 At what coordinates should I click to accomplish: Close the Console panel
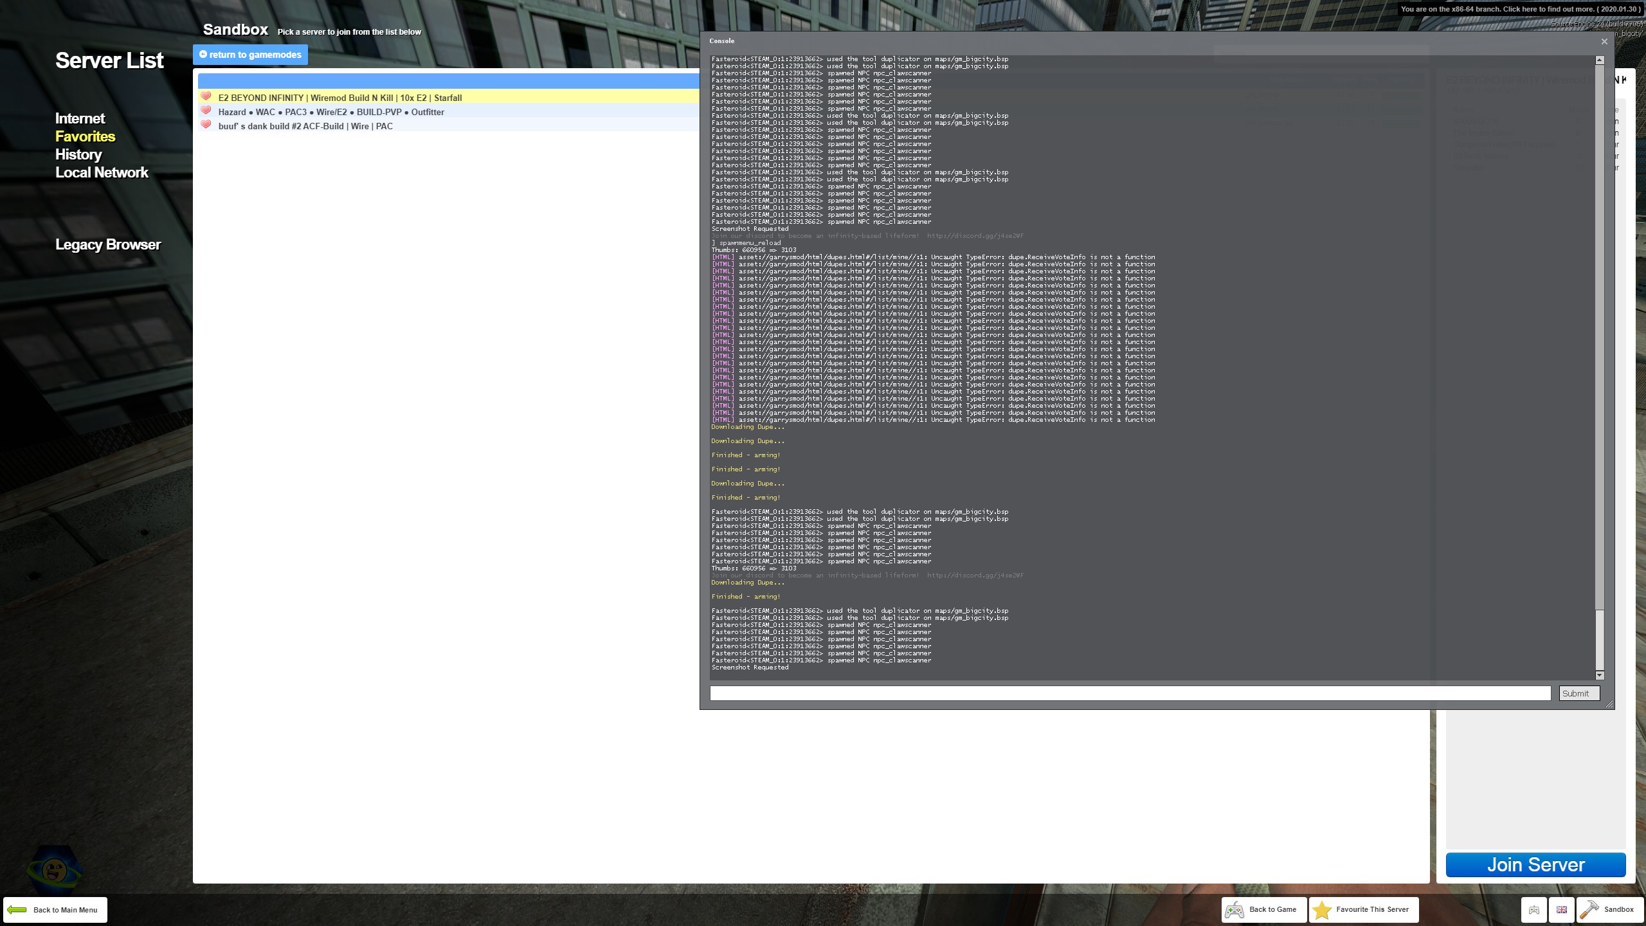[1604, 41]
